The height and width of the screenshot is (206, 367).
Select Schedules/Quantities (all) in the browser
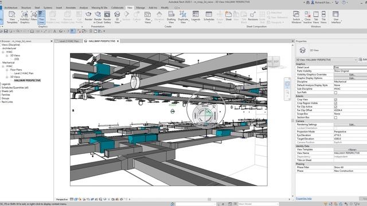point(15,88)
